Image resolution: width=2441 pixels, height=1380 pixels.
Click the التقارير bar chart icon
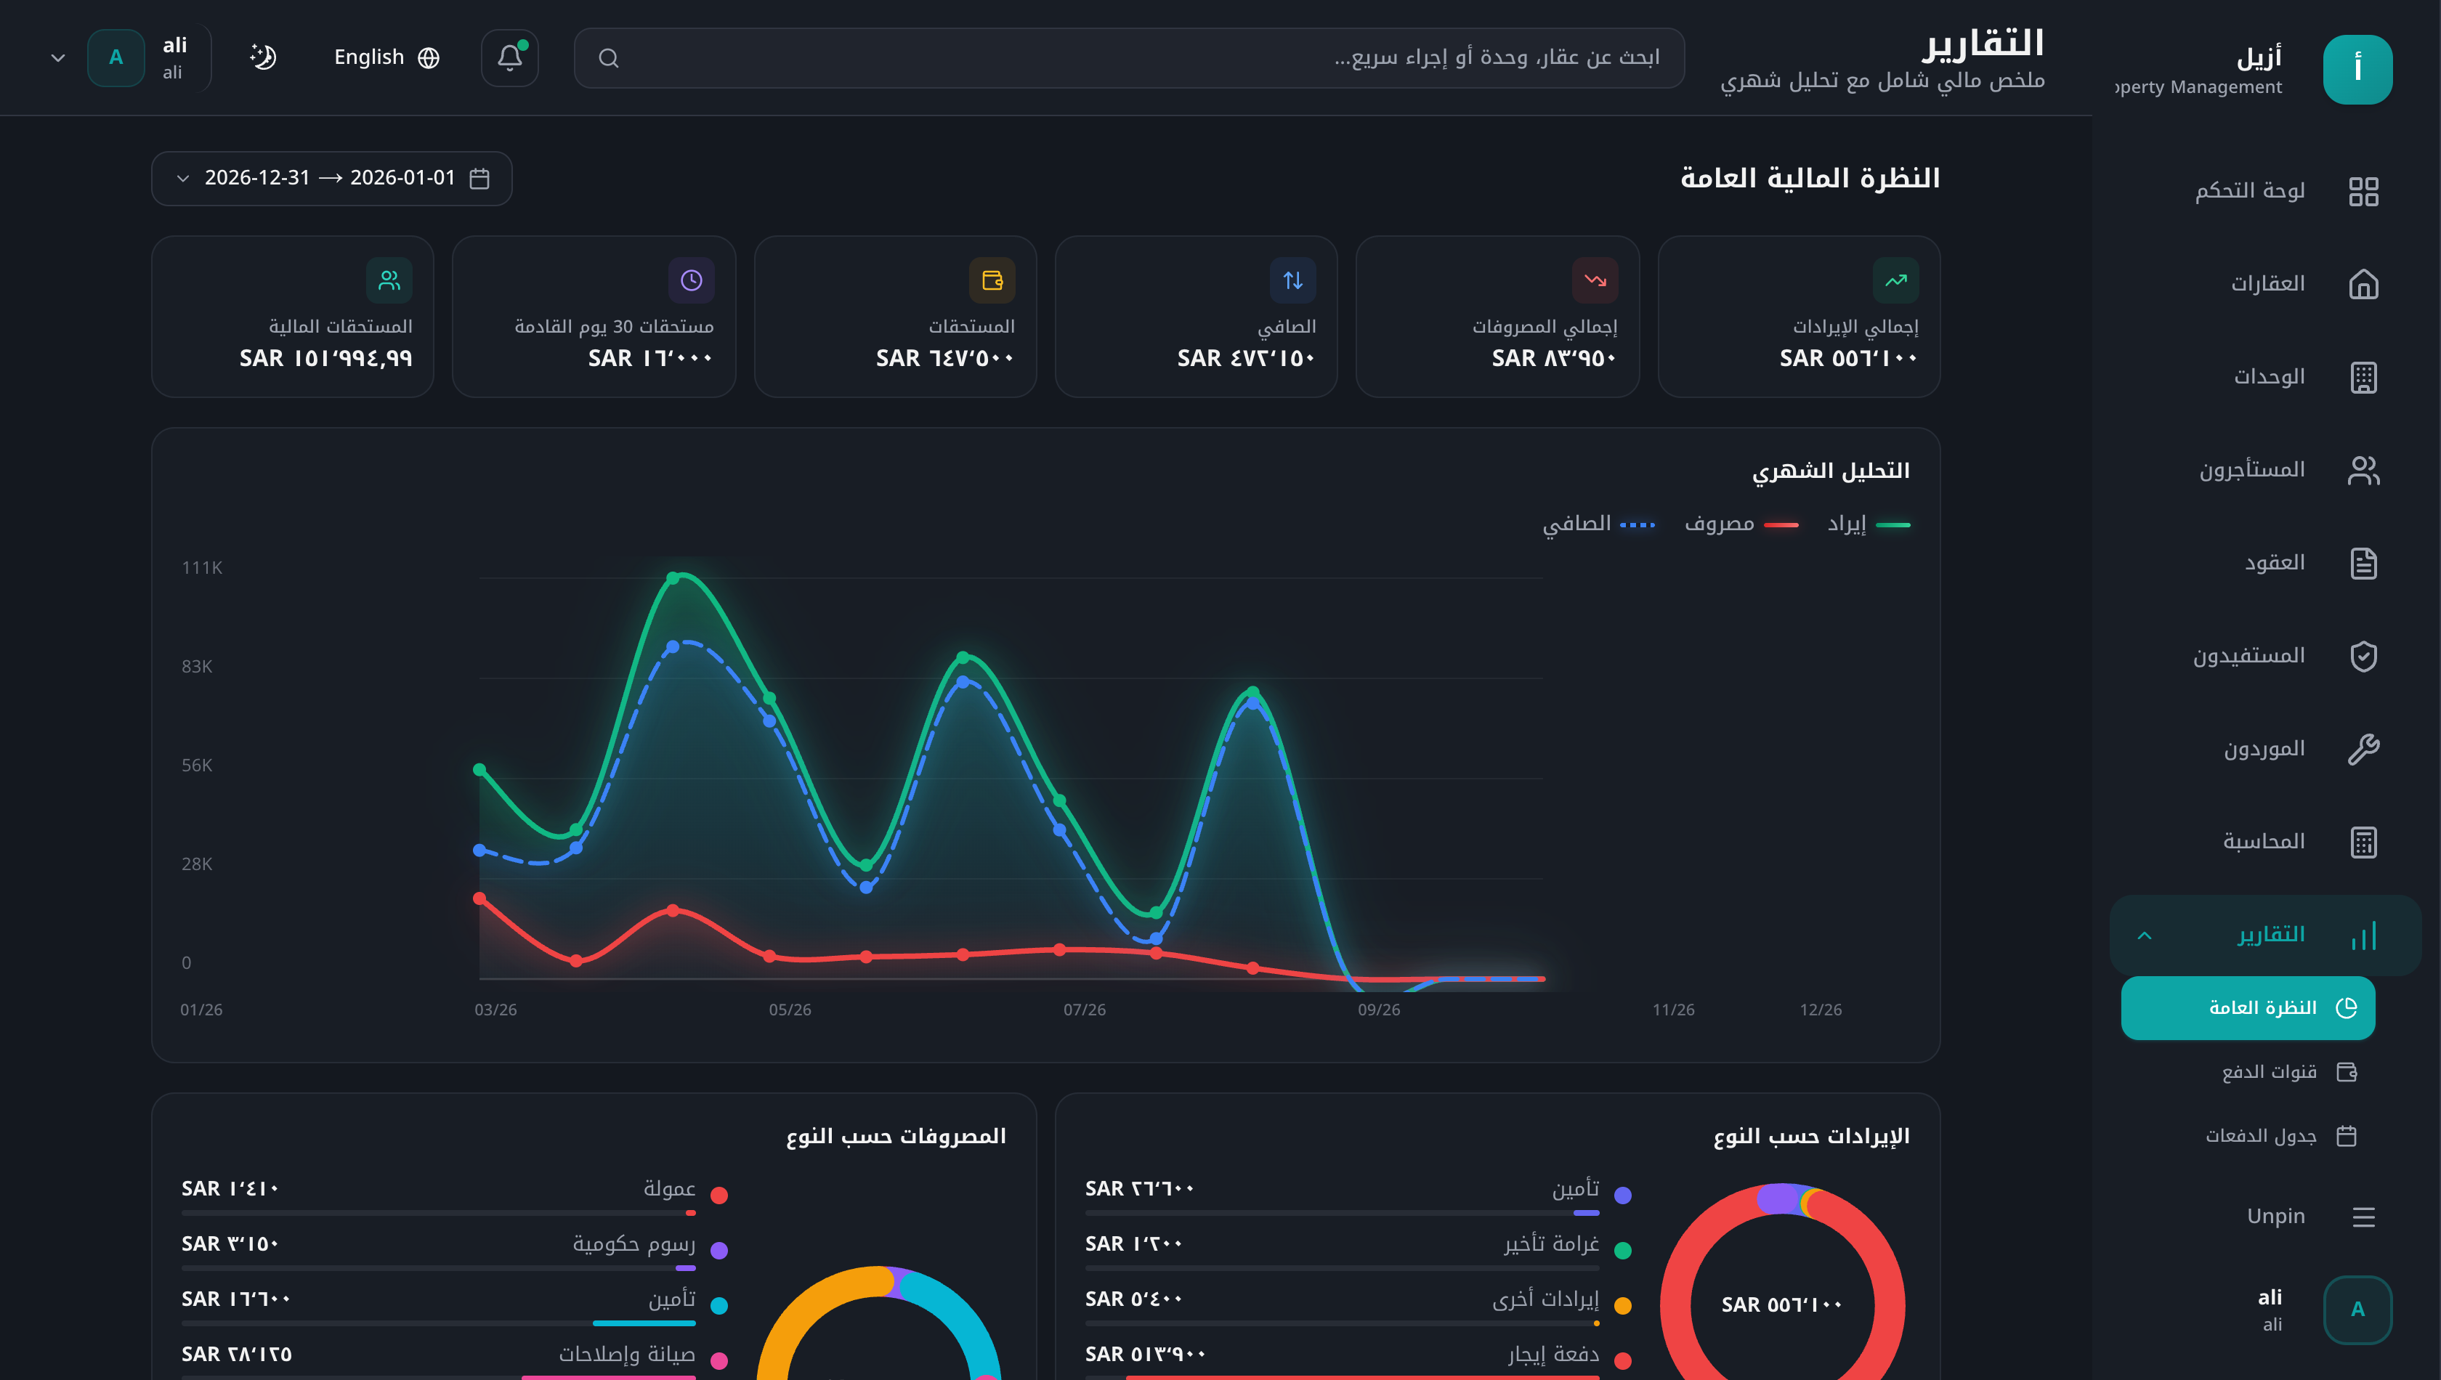pos(2363,935)
